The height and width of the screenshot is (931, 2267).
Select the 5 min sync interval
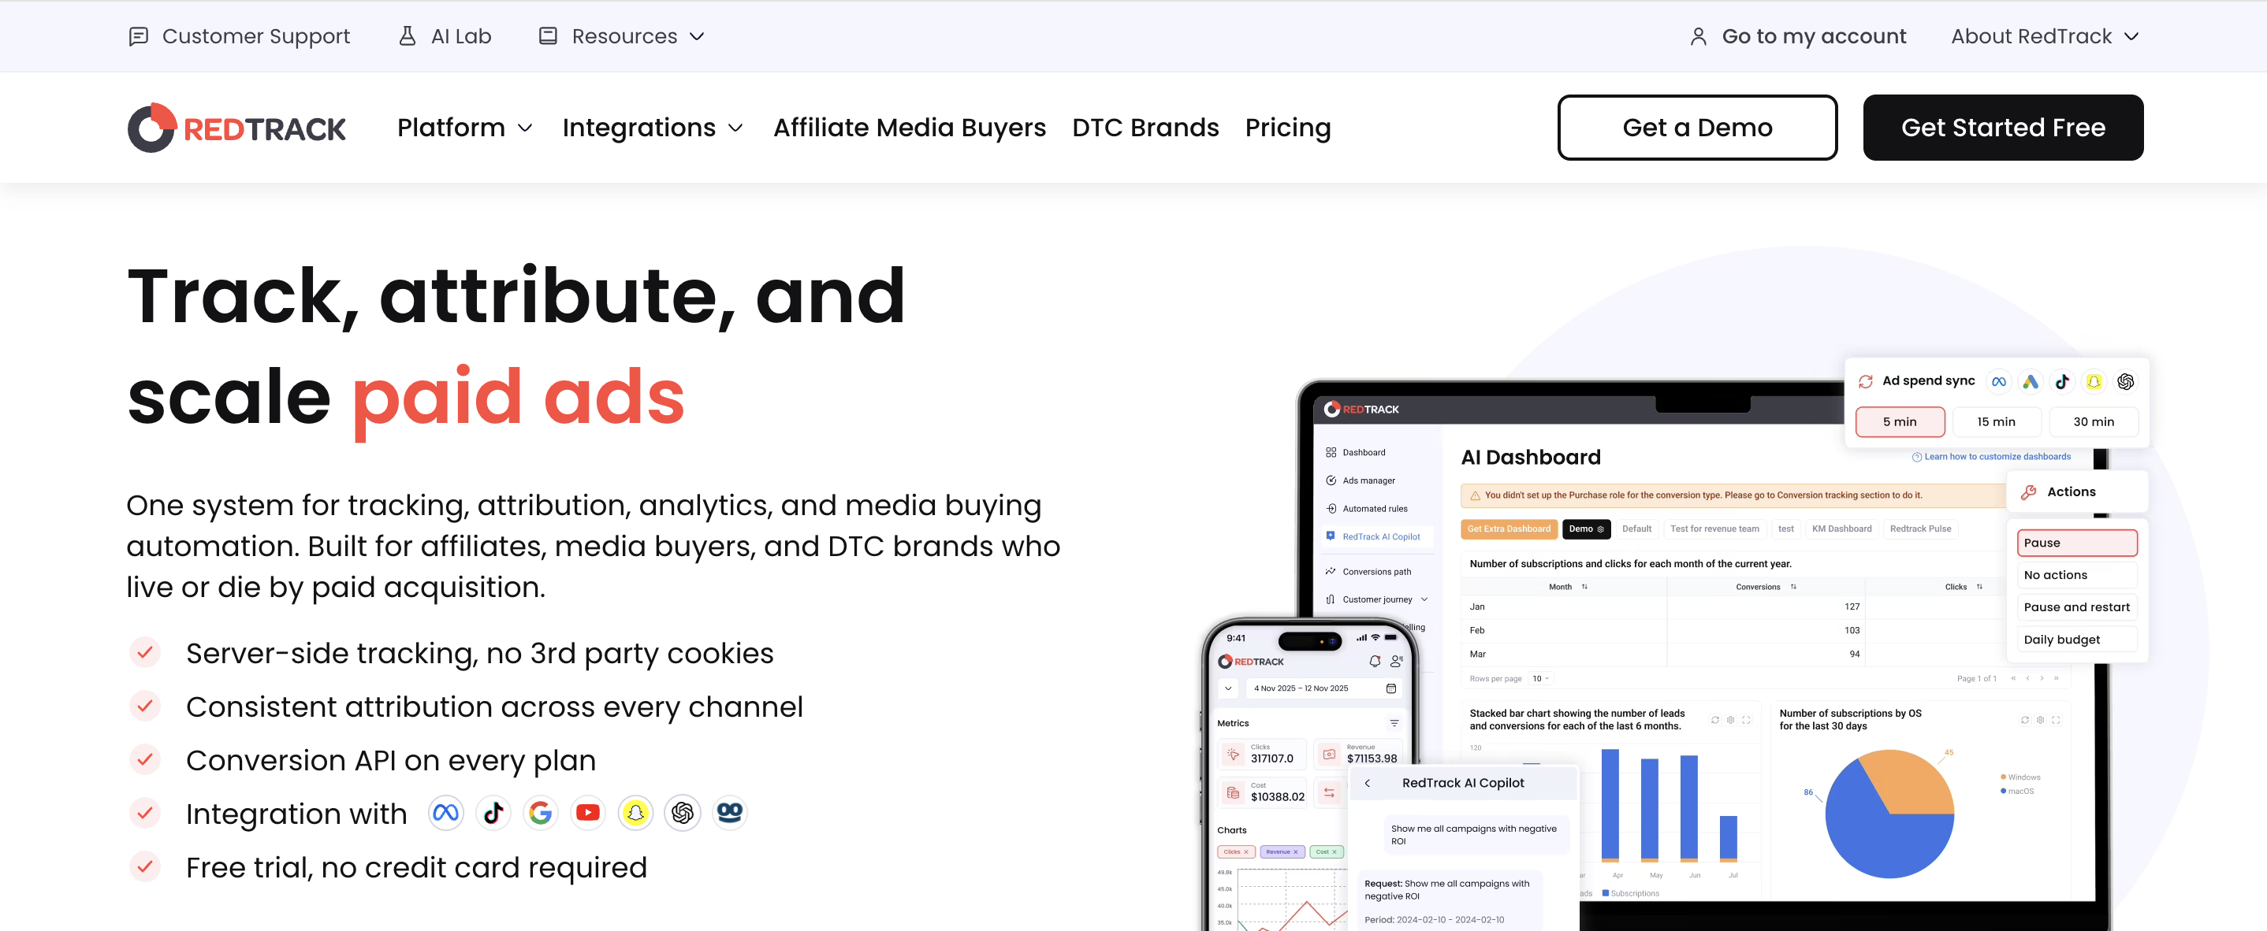[1900, 422]
